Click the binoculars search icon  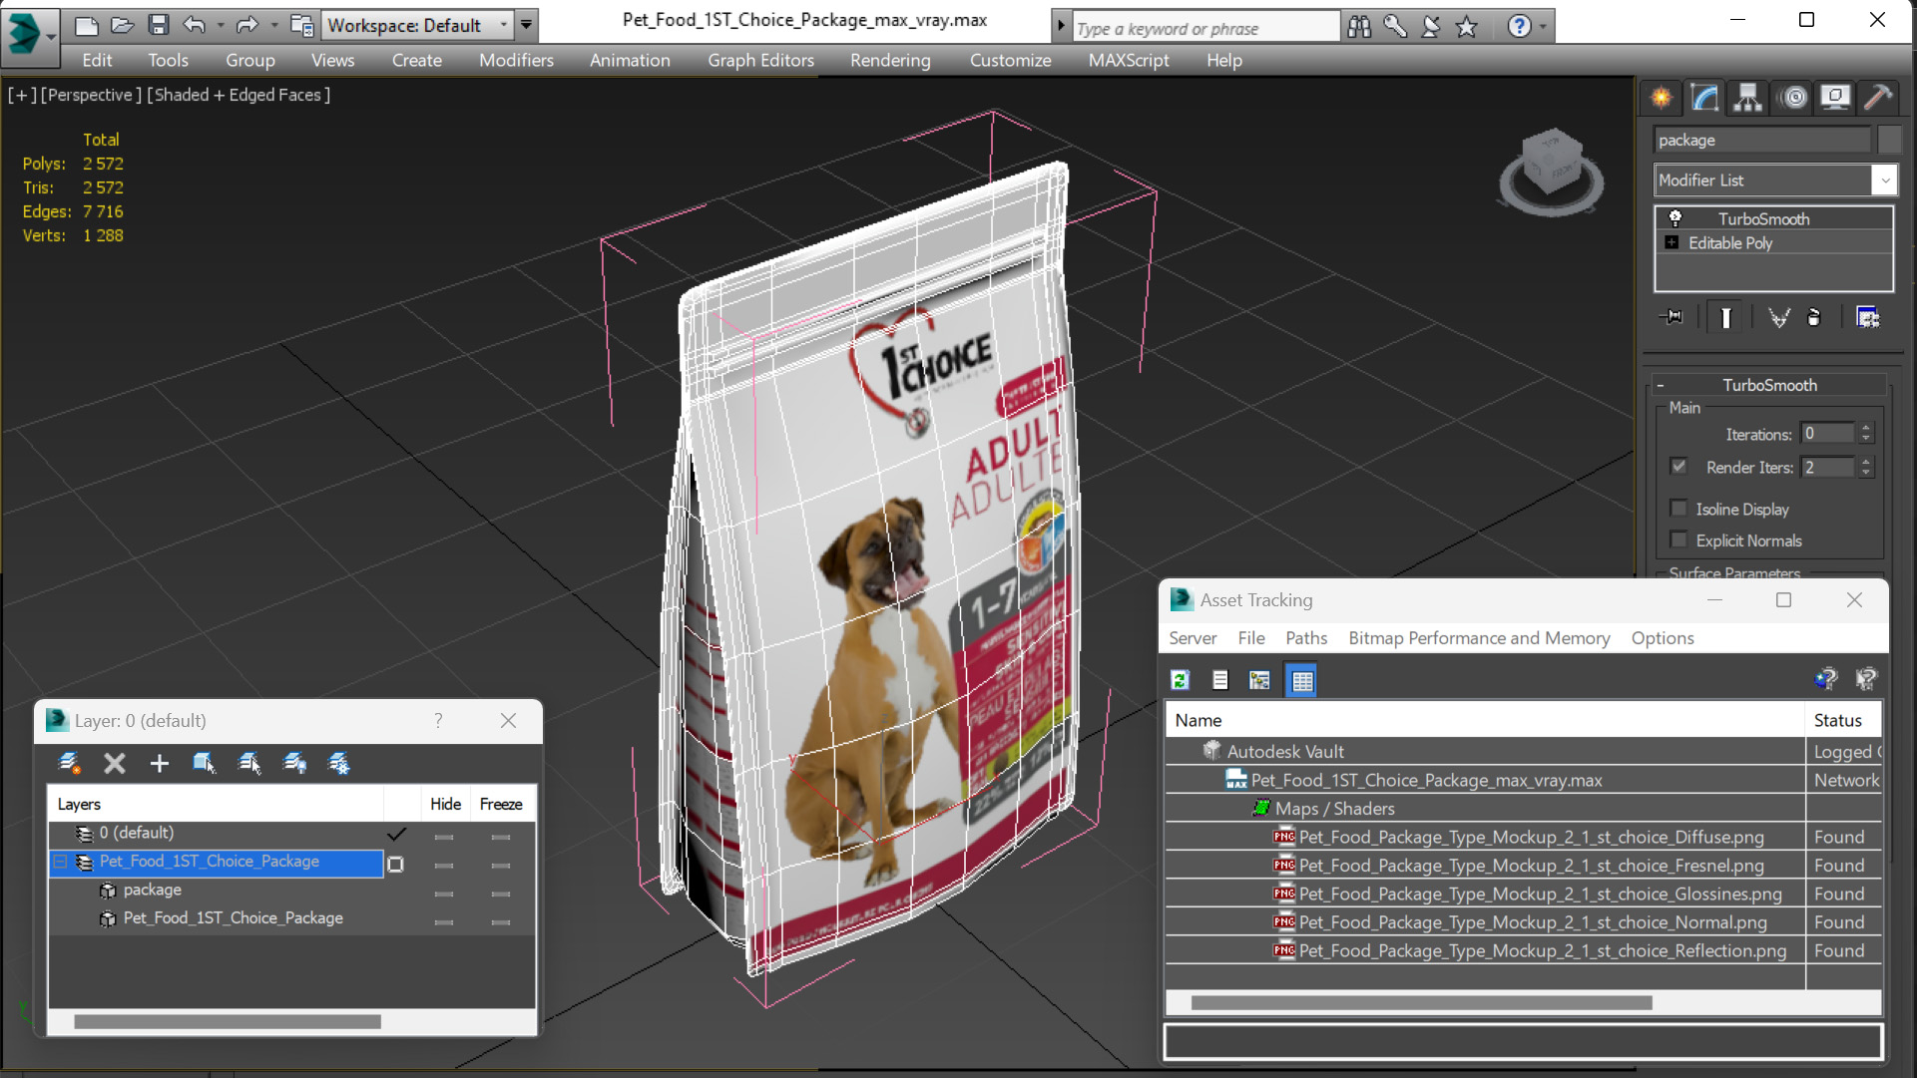click(x=1358, y=27)
